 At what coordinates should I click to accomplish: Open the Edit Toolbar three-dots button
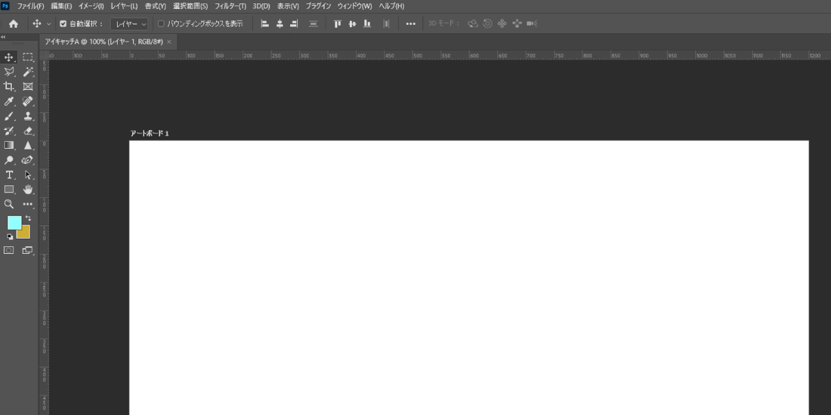pos(28,204)
